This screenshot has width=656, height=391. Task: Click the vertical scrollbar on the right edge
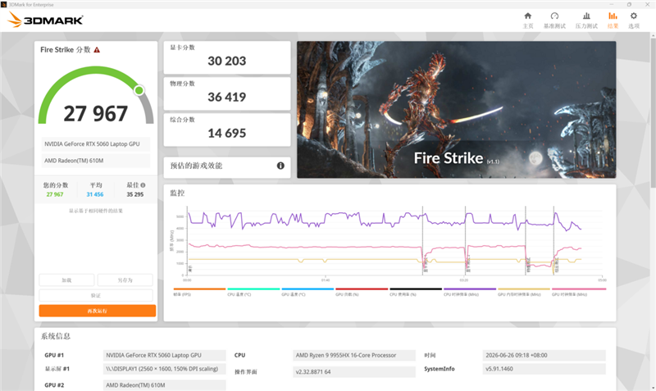click(x=653, y=113)
